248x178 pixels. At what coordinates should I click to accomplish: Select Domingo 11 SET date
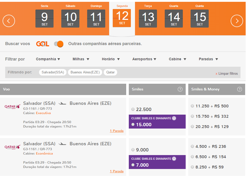point(96,19)
